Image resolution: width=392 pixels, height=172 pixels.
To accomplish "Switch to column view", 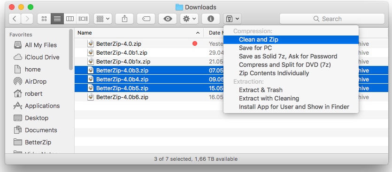I will (x=70, y=19).
